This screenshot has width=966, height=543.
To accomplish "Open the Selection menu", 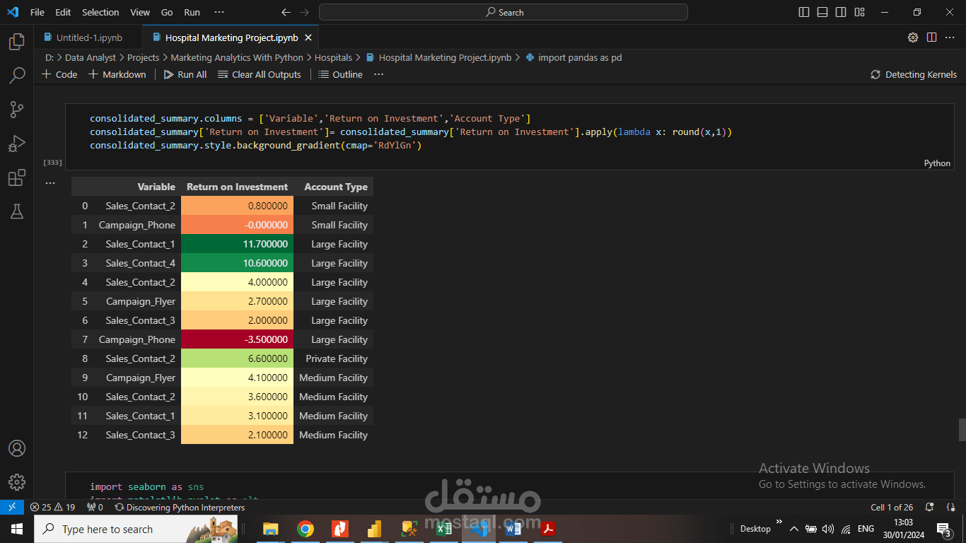I will 100,12.
